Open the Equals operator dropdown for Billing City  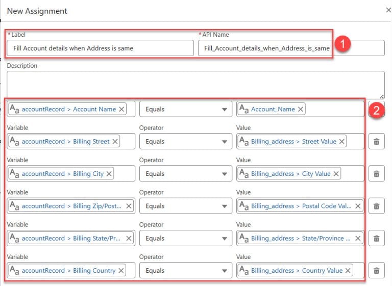tap(186, 174)
